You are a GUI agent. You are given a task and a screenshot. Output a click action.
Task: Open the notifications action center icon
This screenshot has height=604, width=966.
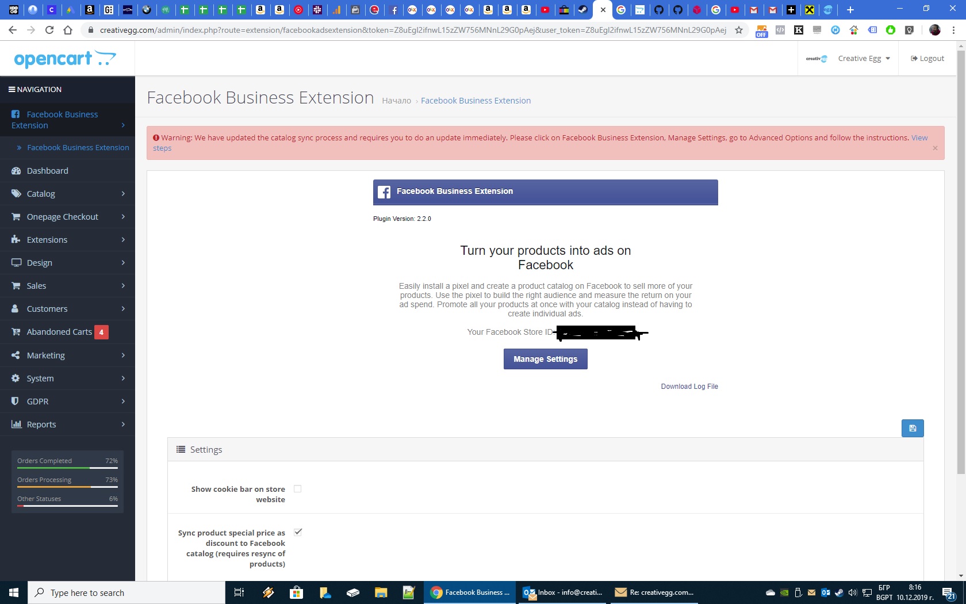(x=949, y=592)
